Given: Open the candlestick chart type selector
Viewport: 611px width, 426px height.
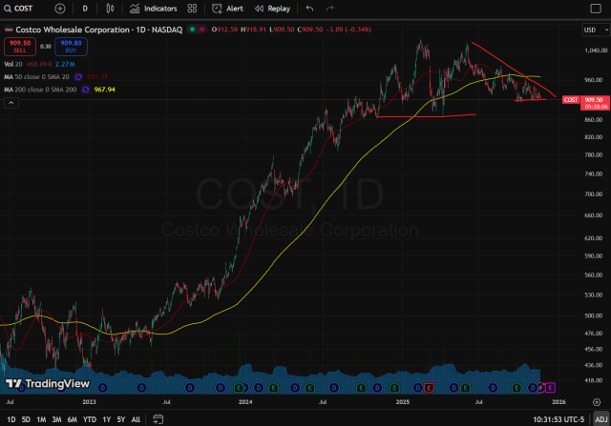Looking at the screenshot, I should click(x=110, y=8).
